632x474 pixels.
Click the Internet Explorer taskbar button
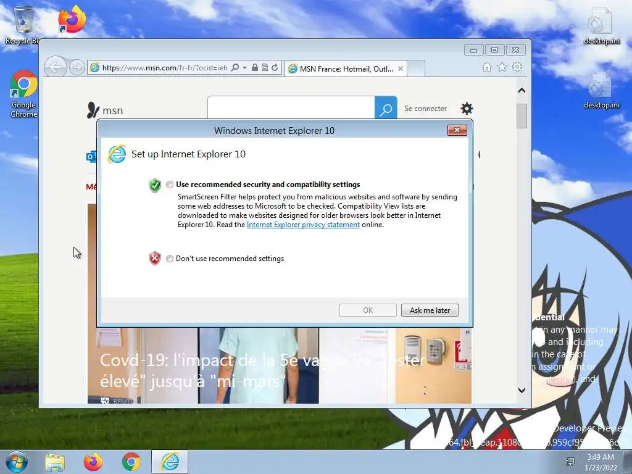(170, 462)
